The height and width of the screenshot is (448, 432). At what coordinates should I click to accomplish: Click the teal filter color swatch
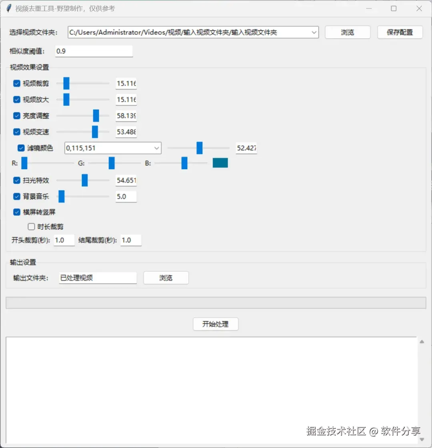220,163
